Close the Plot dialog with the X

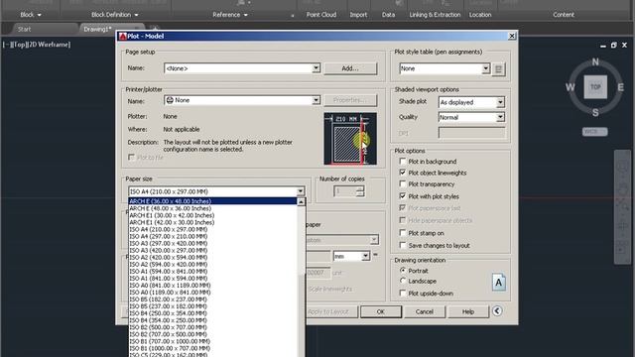click(512, 36)
